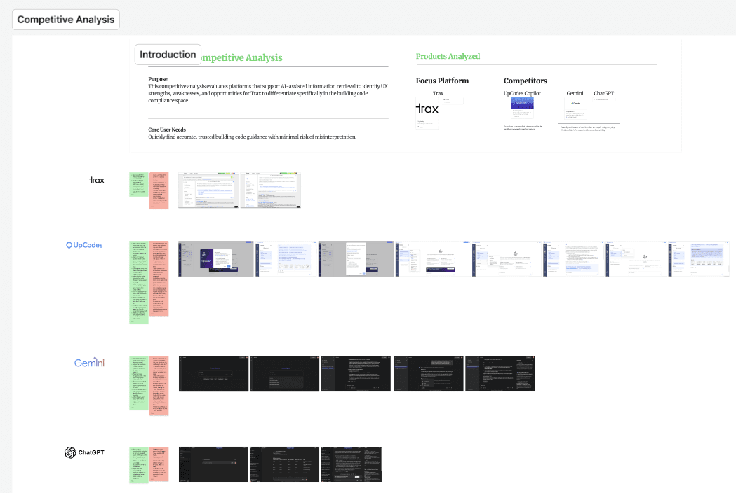Open the fourth UpCodes screenshot with purple banner
This screenshot has width=736, height=493.
click(433, 258)
